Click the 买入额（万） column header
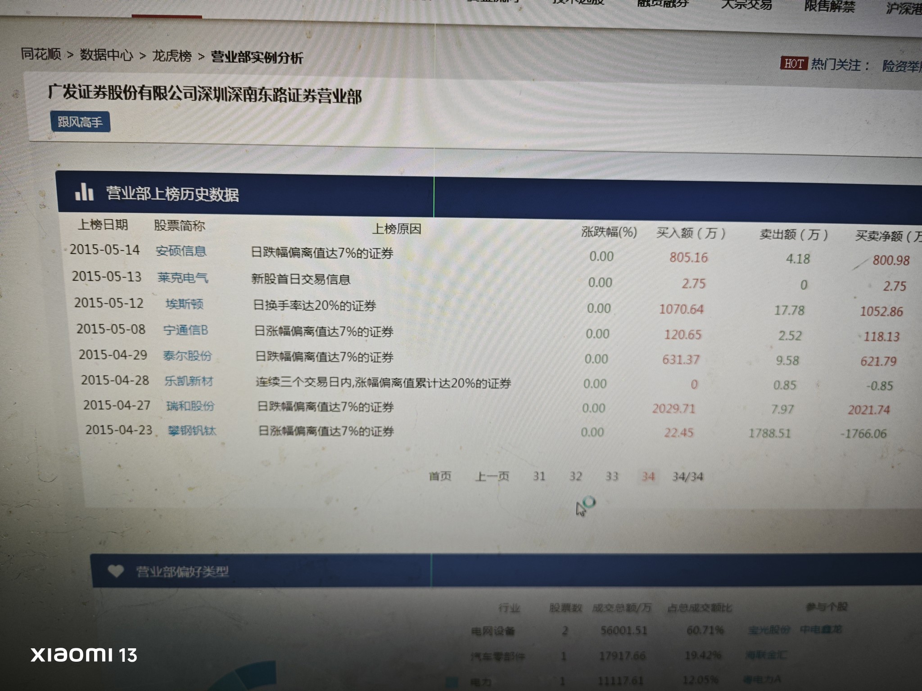922x691 pixels. click(x=691, y=233)
